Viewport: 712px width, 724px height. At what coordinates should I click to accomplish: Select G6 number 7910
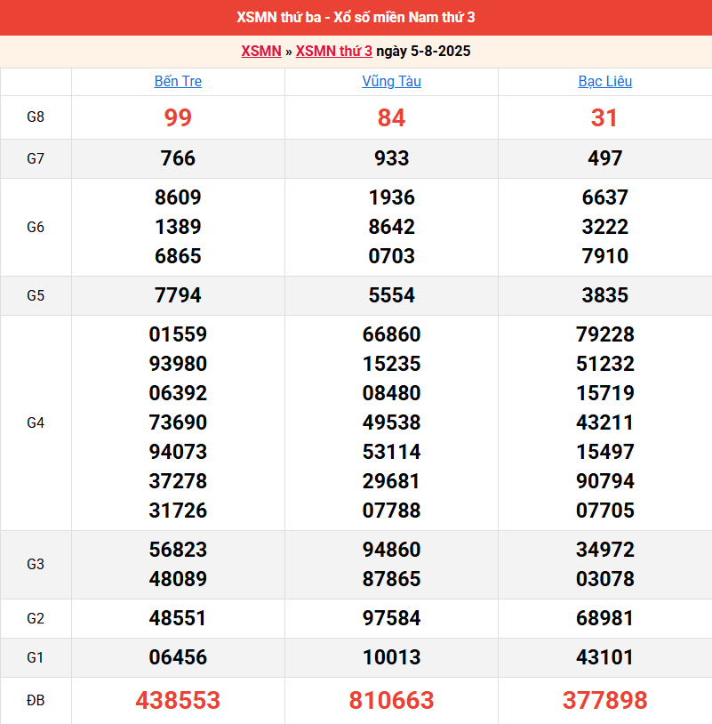click(605, 256)
